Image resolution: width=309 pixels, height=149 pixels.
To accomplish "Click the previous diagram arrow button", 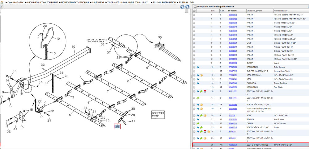I will [x=182, y=7].
